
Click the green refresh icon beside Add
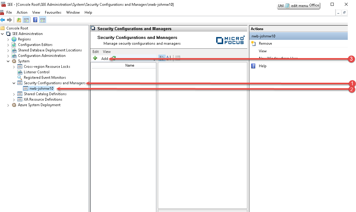pos(114,57)
